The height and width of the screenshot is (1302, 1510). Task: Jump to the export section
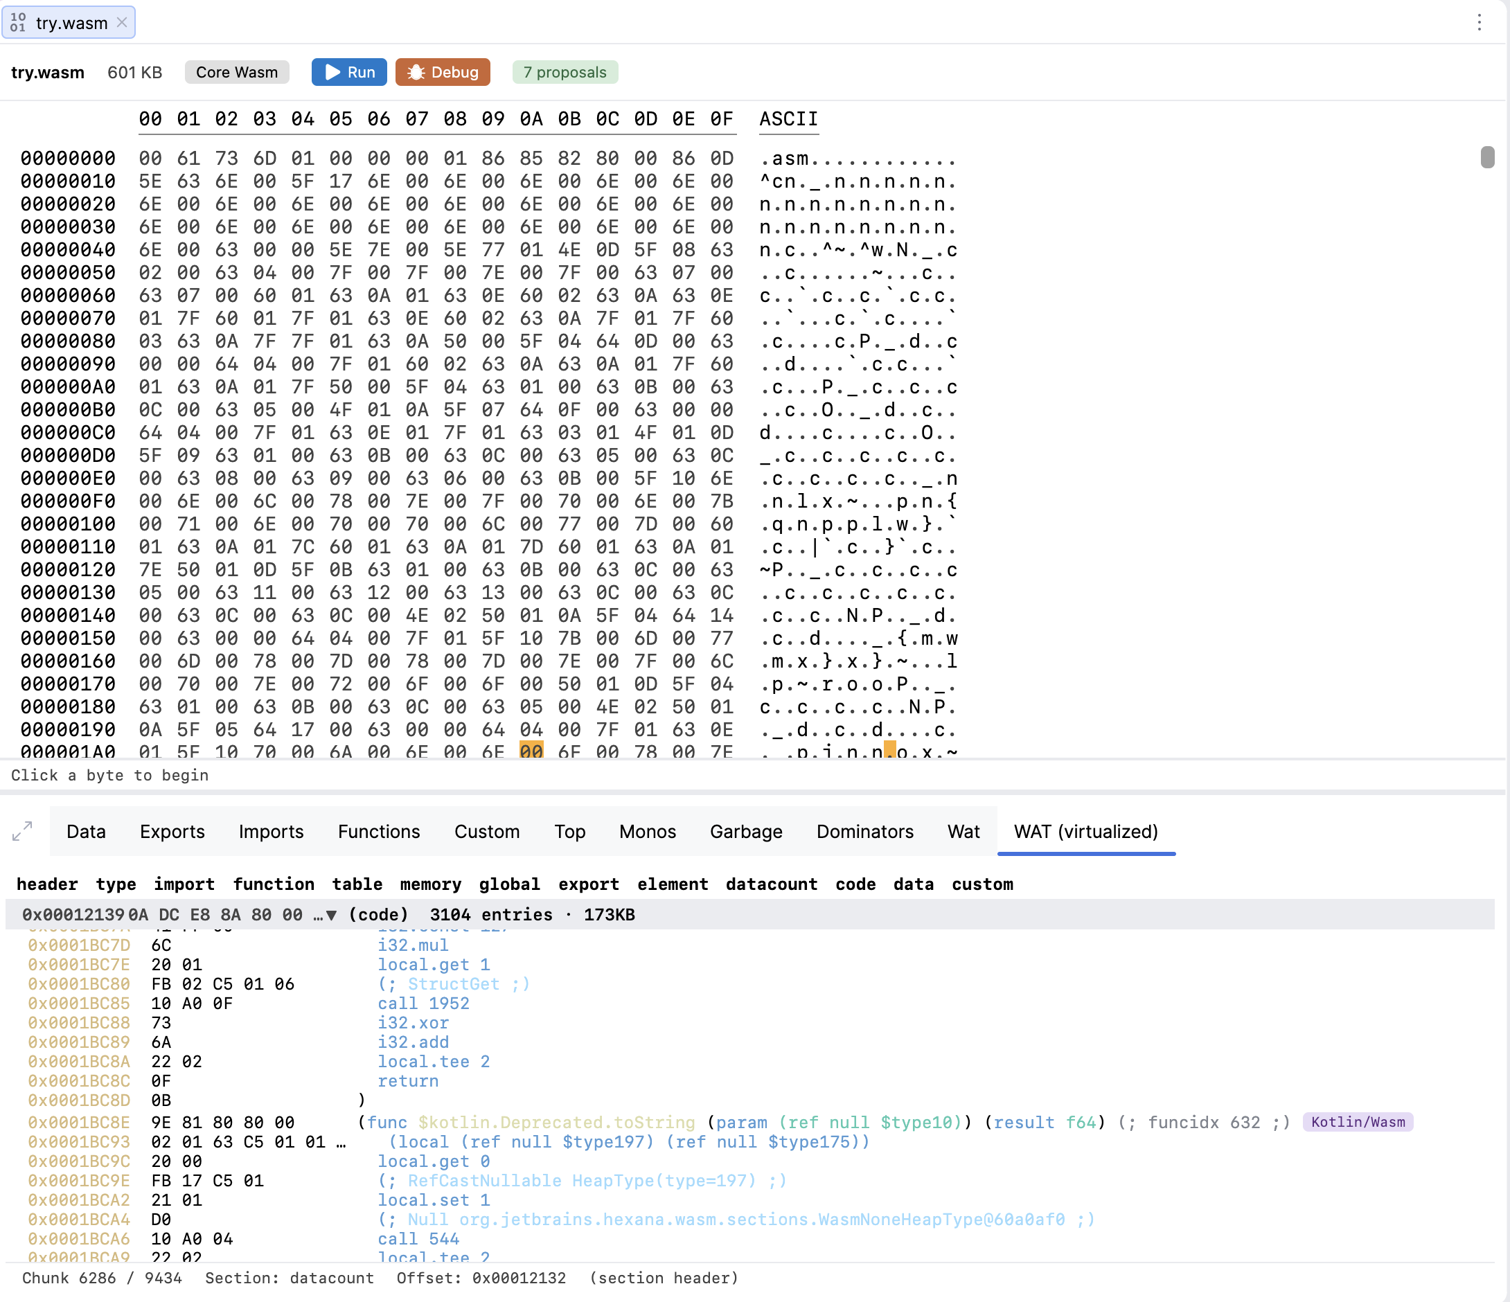pos(588,884)
